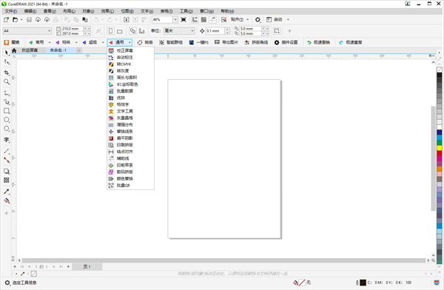
Task: Pick the black swatch in the palette
Action: 439,75
